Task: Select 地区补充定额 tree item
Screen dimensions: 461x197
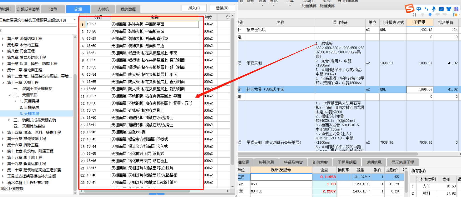Action: (x=12, y=189)
